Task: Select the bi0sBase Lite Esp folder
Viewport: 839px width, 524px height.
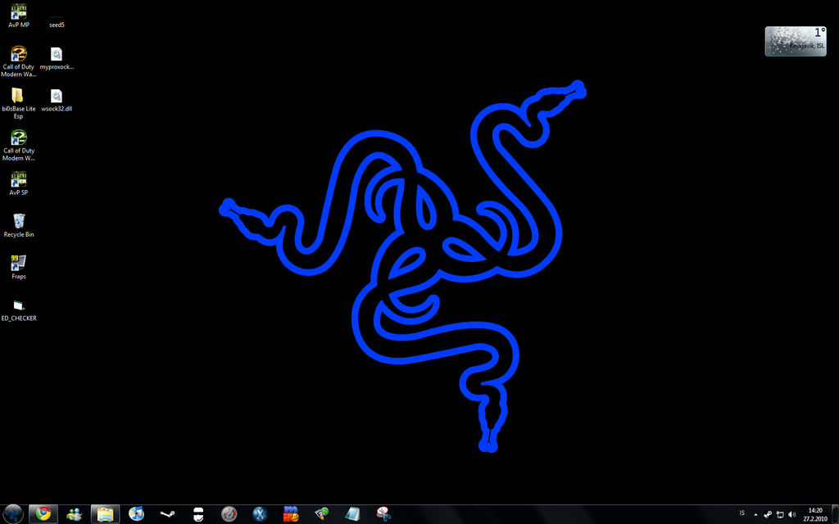Action: coord(19,103)
